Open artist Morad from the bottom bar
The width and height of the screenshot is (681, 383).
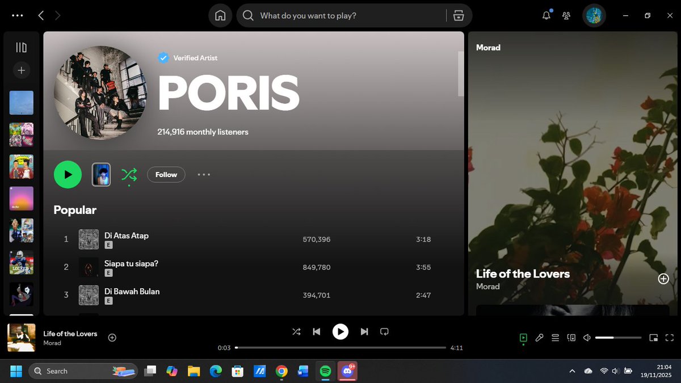[x=52, y=343]
